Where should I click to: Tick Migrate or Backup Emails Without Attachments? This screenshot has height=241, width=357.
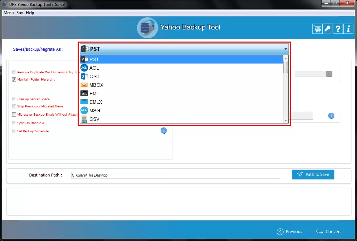[14, 115]
